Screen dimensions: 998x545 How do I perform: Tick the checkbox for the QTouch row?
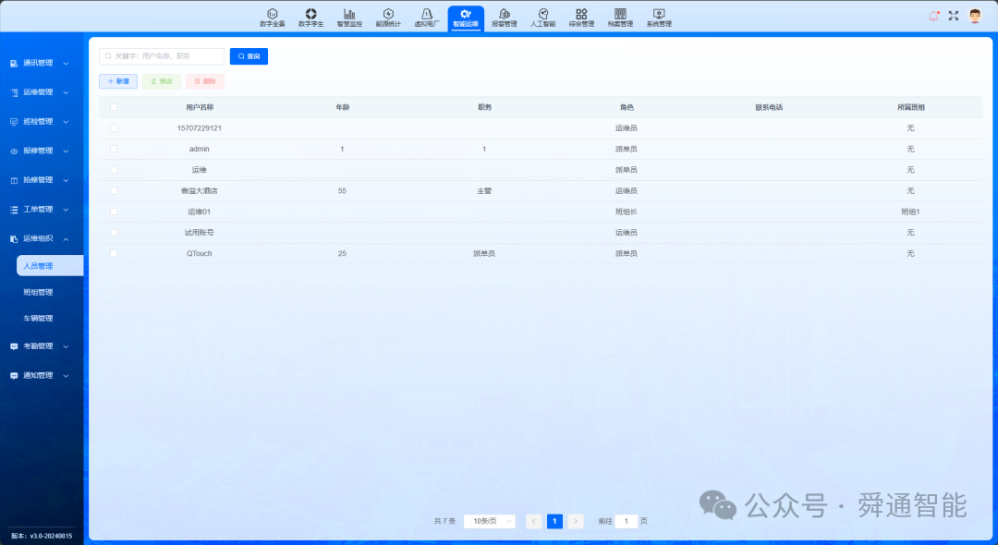click(114, 253)
